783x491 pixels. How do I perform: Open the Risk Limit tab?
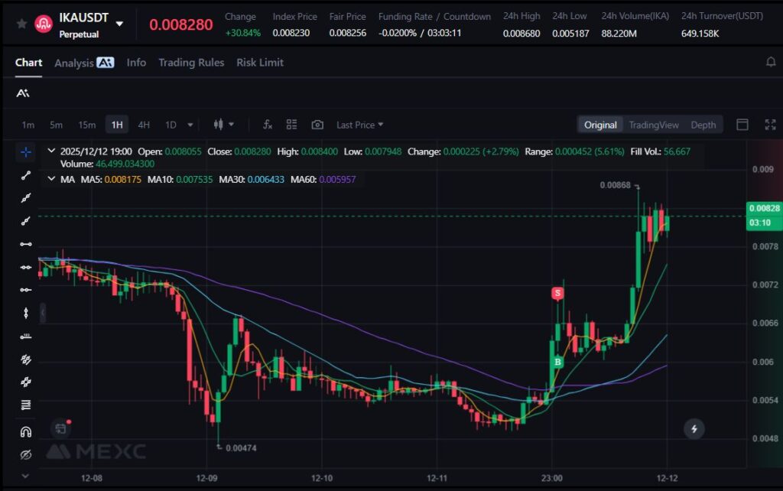click(x=260, y=63)
